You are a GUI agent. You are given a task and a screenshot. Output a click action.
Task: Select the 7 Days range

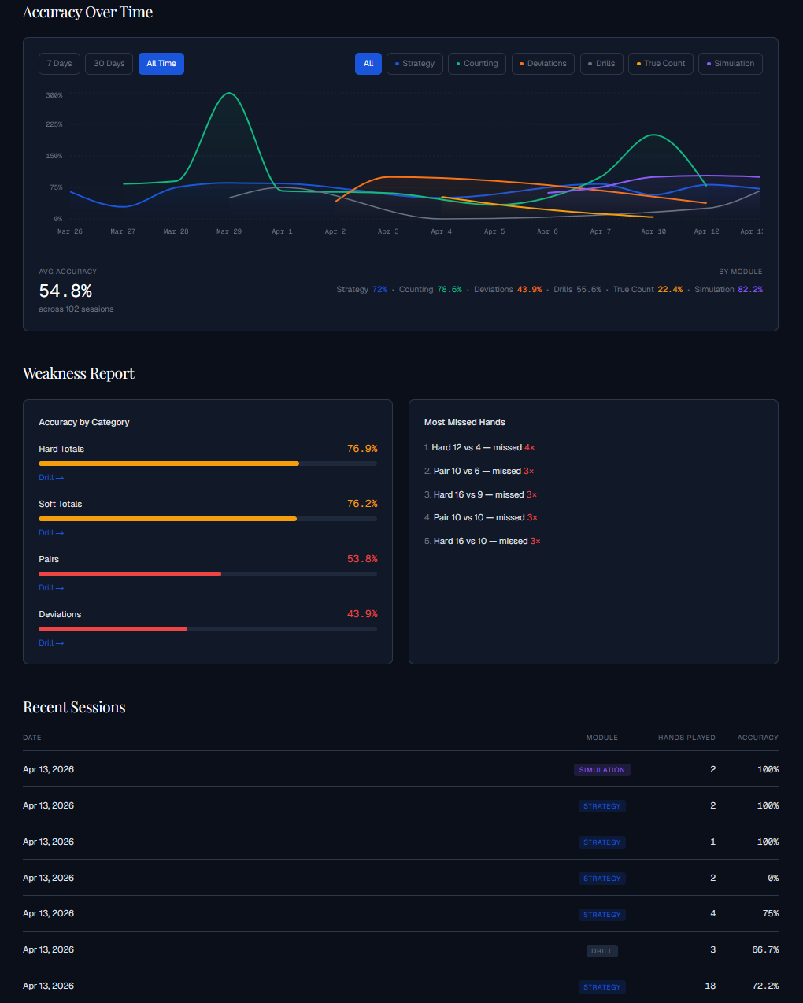click(x=59, y=64)
